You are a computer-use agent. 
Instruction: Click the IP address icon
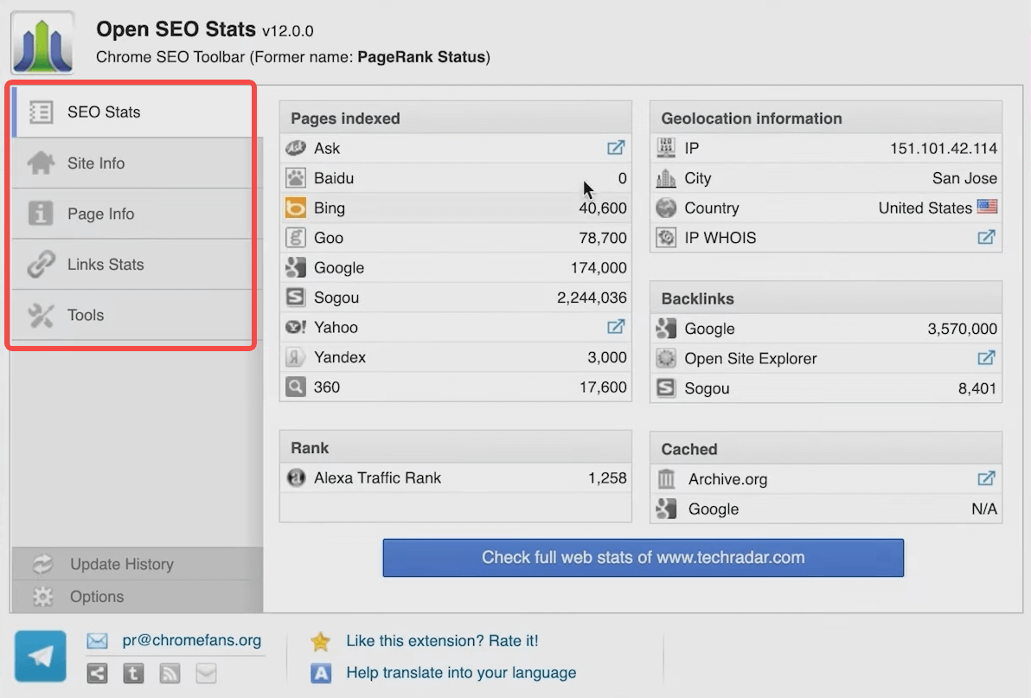click(666, 148)
